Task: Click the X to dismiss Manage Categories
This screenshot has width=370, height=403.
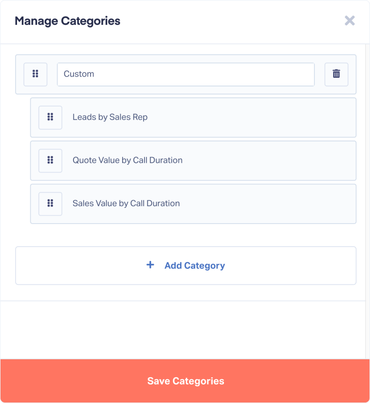Action: click(x=350, y=20)
